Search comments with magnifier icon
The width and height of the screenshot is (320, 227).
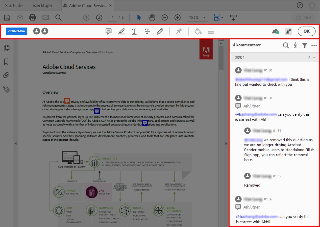point(286,45)
